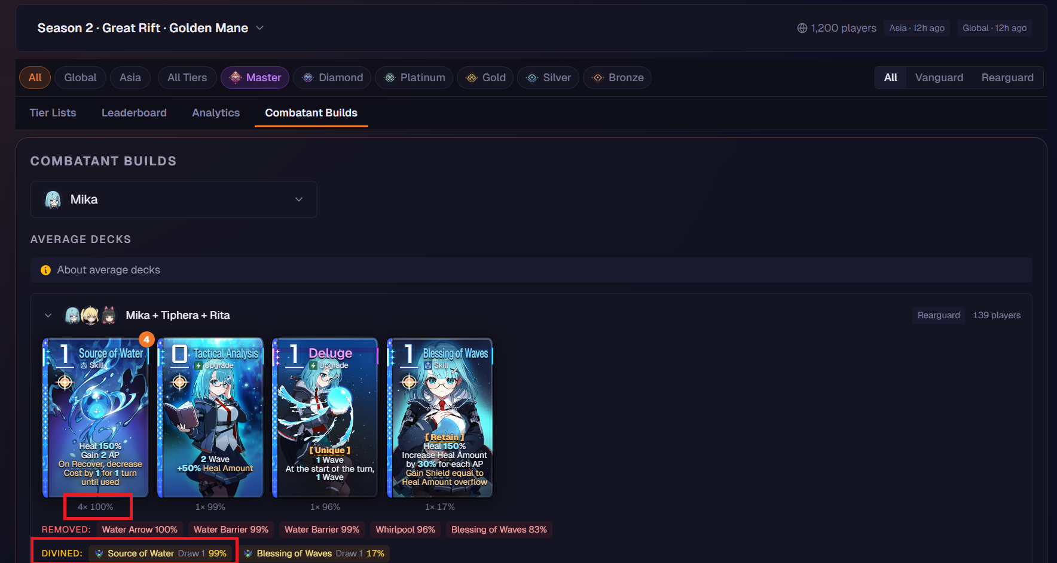Image resolution: width=1057 pixels, height=563 pixels.
Task: Click the target icon on the Source of Water card
Action: [65, 381]
